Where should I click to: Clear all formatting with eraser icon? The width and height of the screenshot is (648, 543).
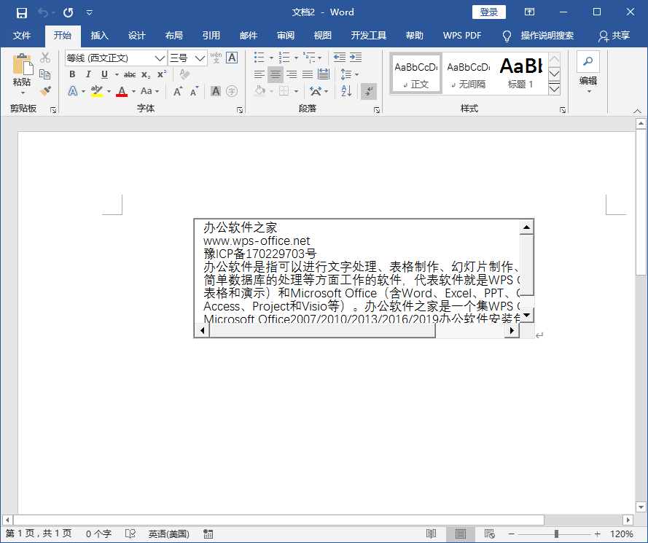coord(184,74)
